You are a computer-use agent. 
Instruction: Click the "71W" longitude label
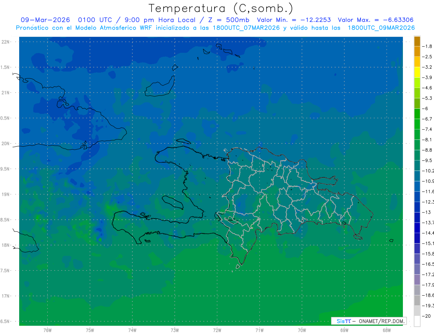(x=259, y=330)
